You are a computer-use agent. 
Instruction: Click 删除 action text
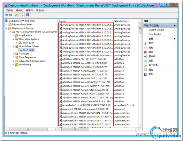tap(151, 52)
